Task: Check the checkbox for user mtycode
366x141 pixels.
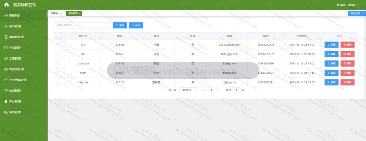Action: [59, 82]
